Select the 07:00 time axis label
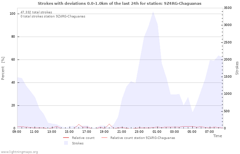240x154 pixels. click(x=209, y=131)
